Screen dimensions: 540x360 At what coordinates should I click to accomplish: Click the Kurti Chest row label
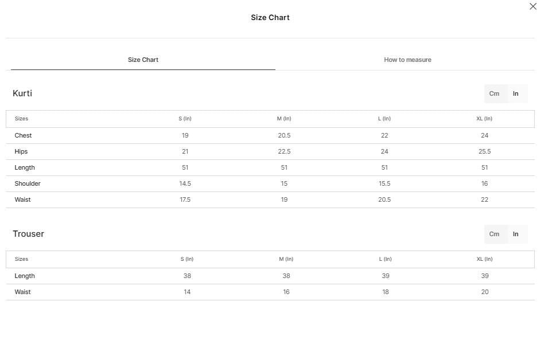pyautogui.click(x=23, y=135)
